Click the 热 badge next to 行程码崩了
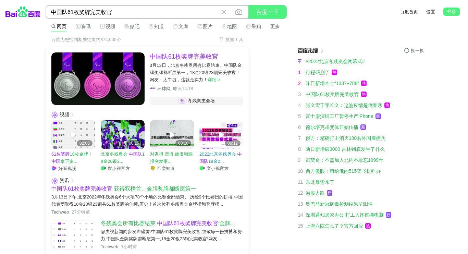Viewport: 468px width, 254px height. pos(334,72)
